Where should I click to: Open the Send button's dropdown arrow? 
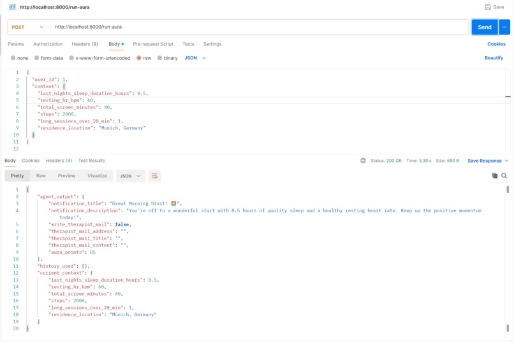click(x=504, y=27)
